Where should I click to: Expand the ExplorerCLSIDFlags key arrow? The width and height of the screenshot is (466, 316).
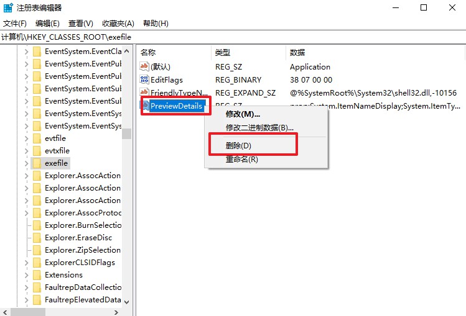[x=26, y=262]
